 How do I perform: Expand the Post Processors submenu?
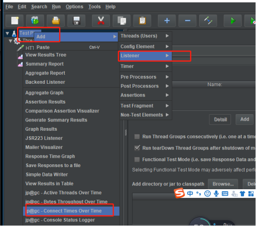146,86
